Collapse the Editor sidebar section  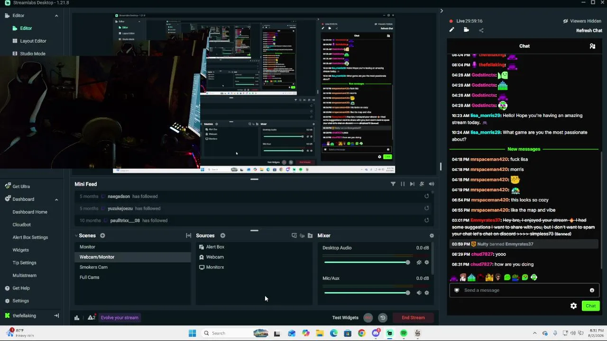(56, 16)
